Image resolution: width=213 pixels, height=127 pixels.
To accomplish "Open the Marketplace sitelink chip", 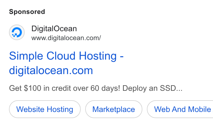I will tap(114, 109).
